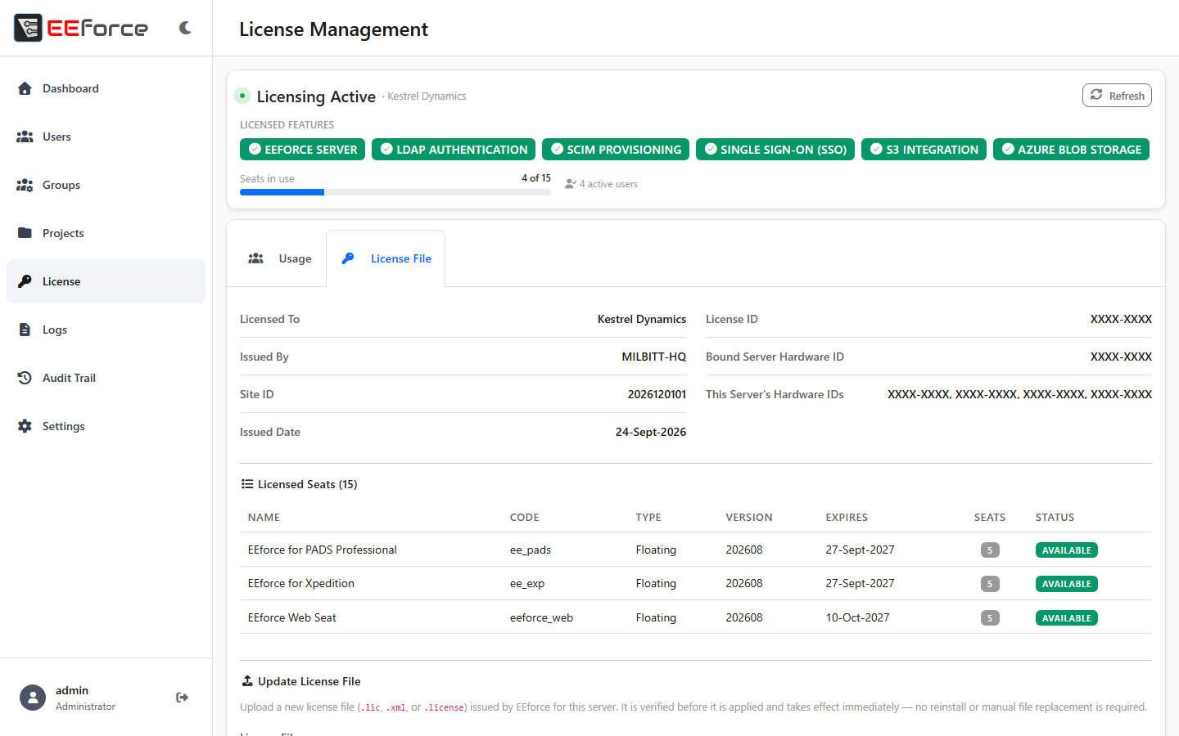Click the Settings gear icon
1179x736 pixels.
pyautogui.click(x=25, y=426)
